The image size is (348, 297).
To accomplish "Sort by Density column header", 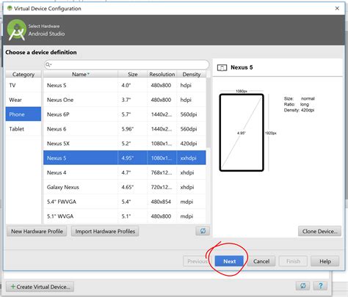I will [191, 74].
